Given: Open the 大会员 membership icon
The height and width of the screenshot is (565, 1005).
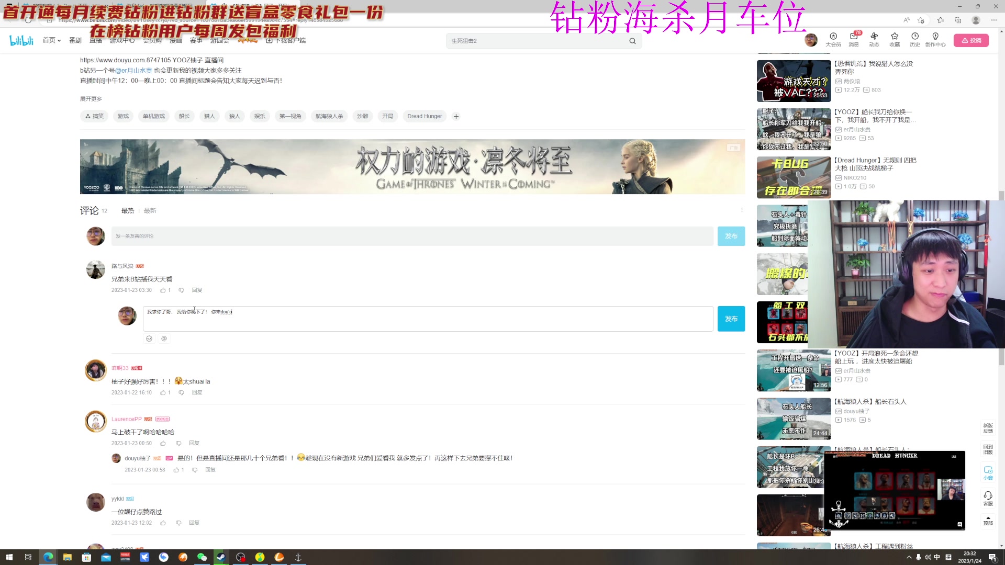Looking at the screenshot, I should (833, 40).
